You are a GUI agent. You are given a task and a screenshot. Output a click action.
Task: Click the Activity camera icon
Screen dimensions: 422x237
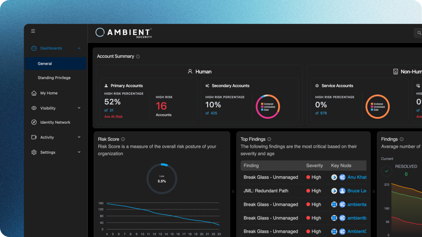[x=34, y=137]
